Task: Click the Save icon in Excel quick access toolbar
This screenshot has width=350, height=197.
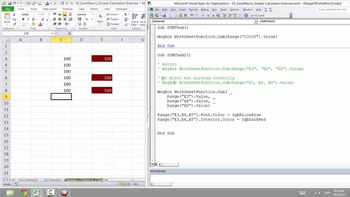Action: pyautogui.click(x=10, y=3)
